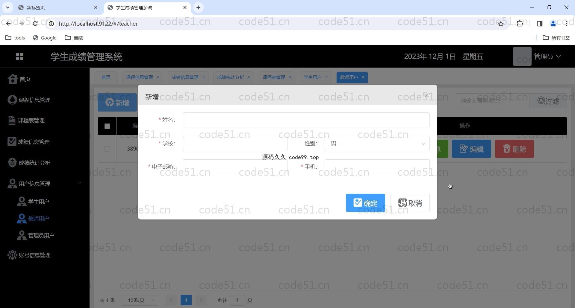The image size is (575, 308).
Task: Confirm with the 确定 button
Action: pyautogui.click(x=365, y=203)
